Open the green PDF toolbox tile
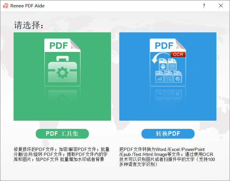The height and width of the screenshot is (181, 230). [62, 77]
